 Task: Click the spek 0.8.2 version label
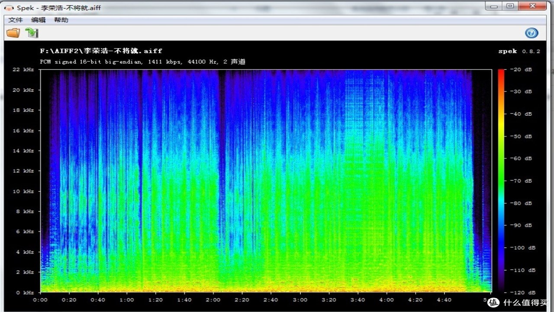click(519, 51)
